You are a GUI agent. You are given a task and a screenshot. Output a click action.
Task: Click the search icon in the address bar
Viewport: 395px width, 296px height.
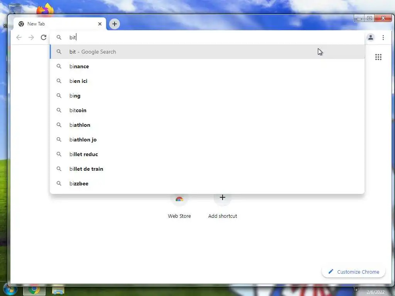pos(59,37)
